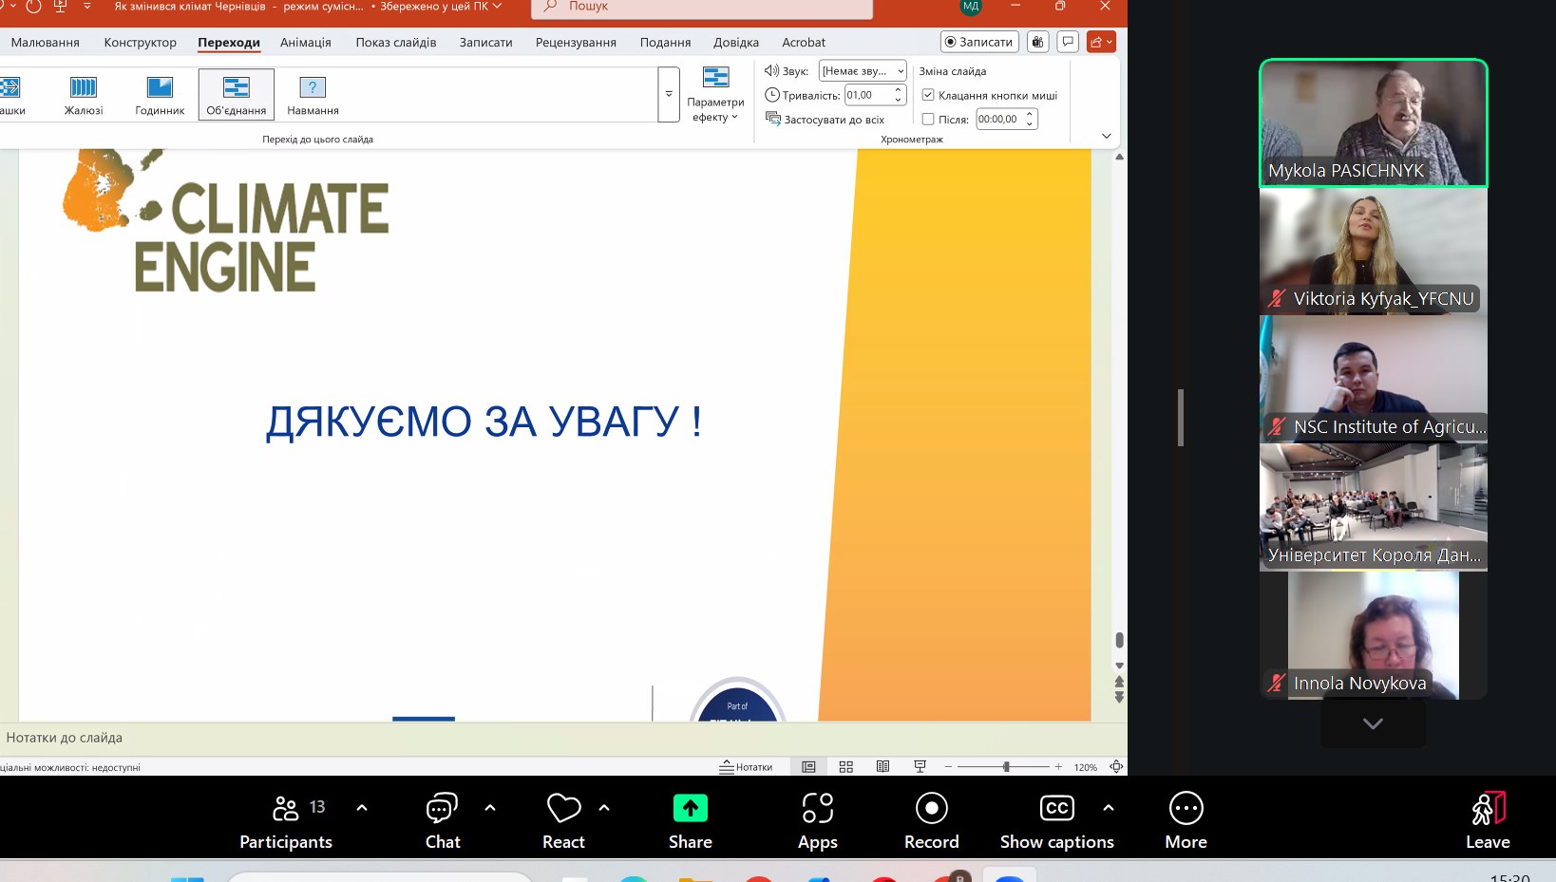
Task: Click the Записати record button at top right
Action: 979,42
